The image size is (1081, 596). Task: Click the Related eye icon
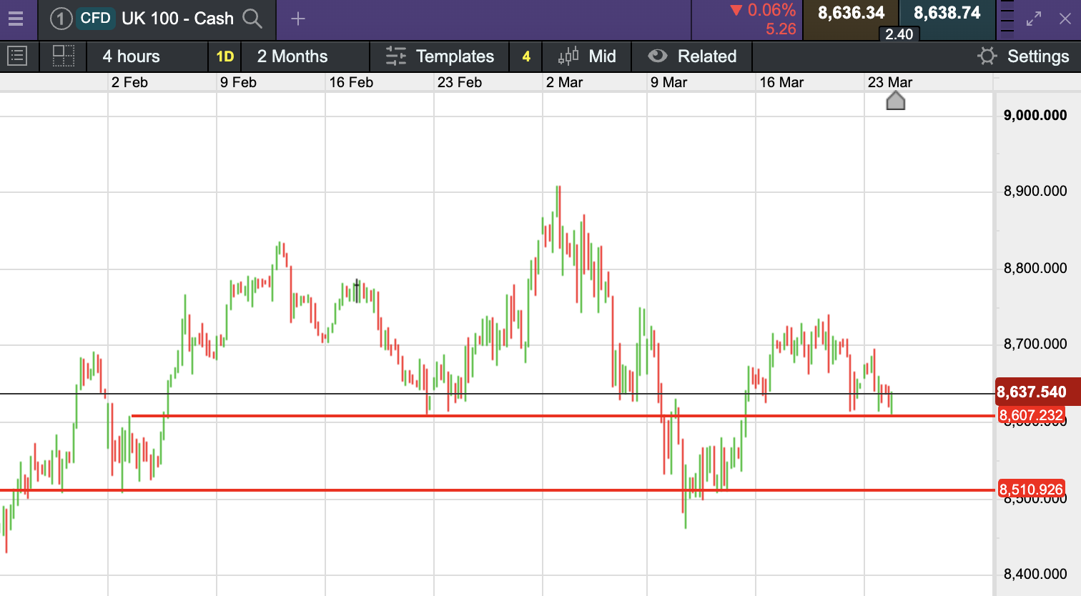(657, 56)
